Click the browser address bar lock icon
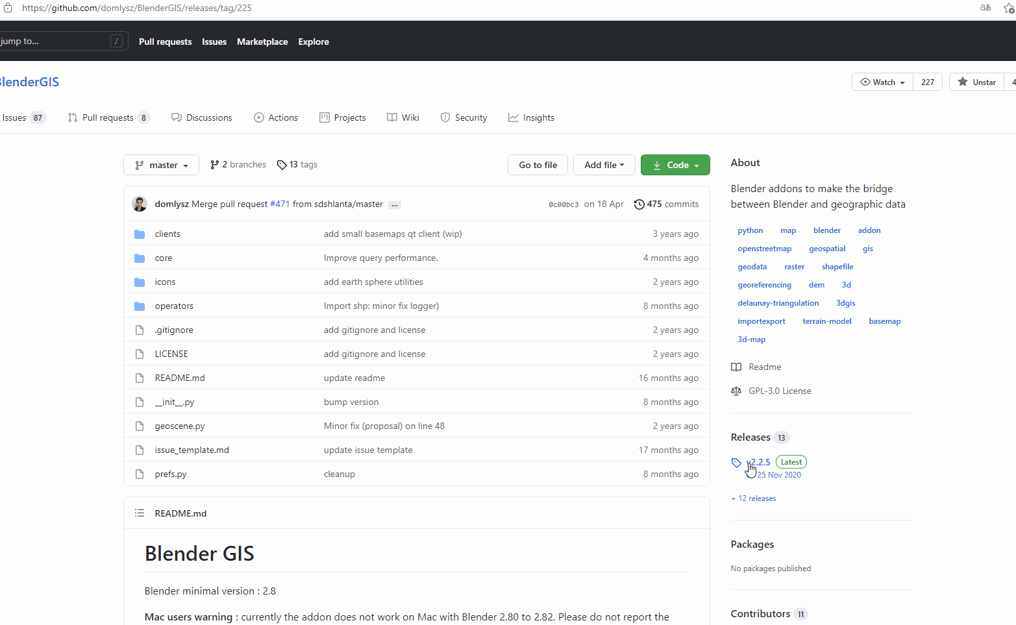The image size is (1016, 625). click(x=8, y=8)
